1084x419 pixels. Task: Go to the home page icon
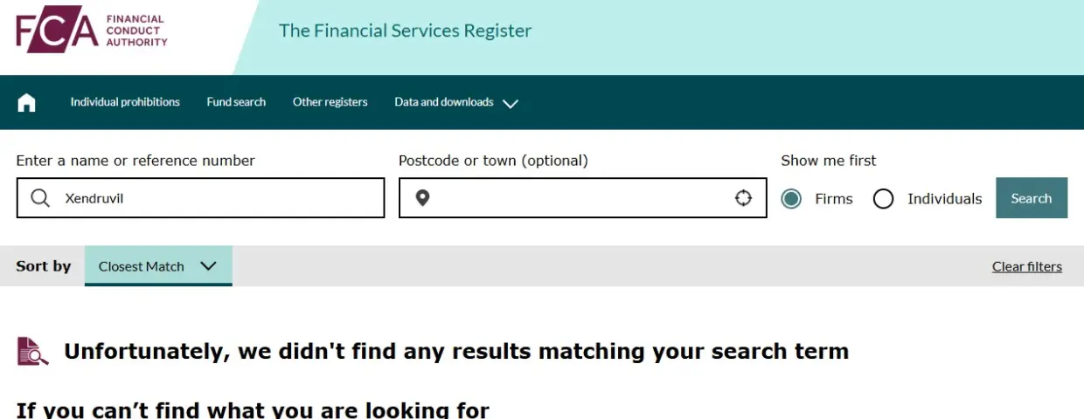click(27, 102)
